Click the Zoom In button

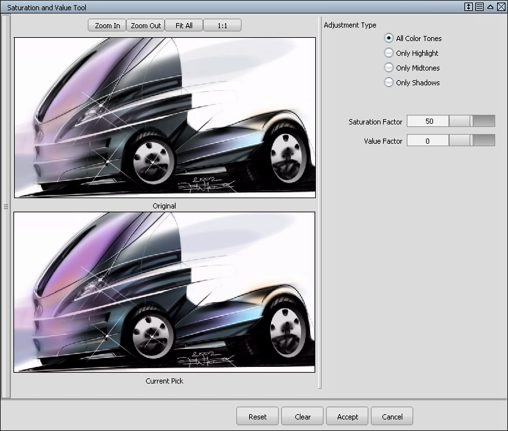[107, 25]
